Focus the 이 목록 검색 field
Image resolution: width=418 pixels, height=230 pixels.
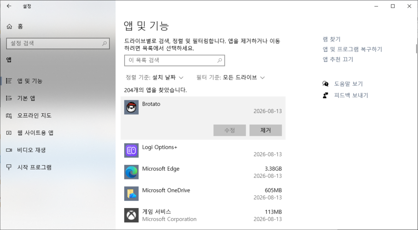pyautogui.click(x=174, y=60)
